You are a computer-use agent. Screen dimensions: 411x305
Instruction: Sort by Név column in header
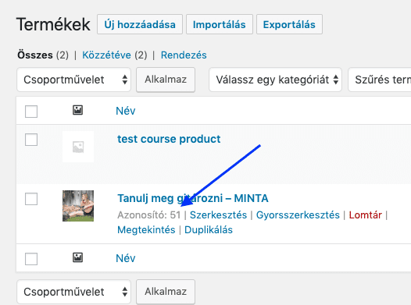tap(126, 111)
